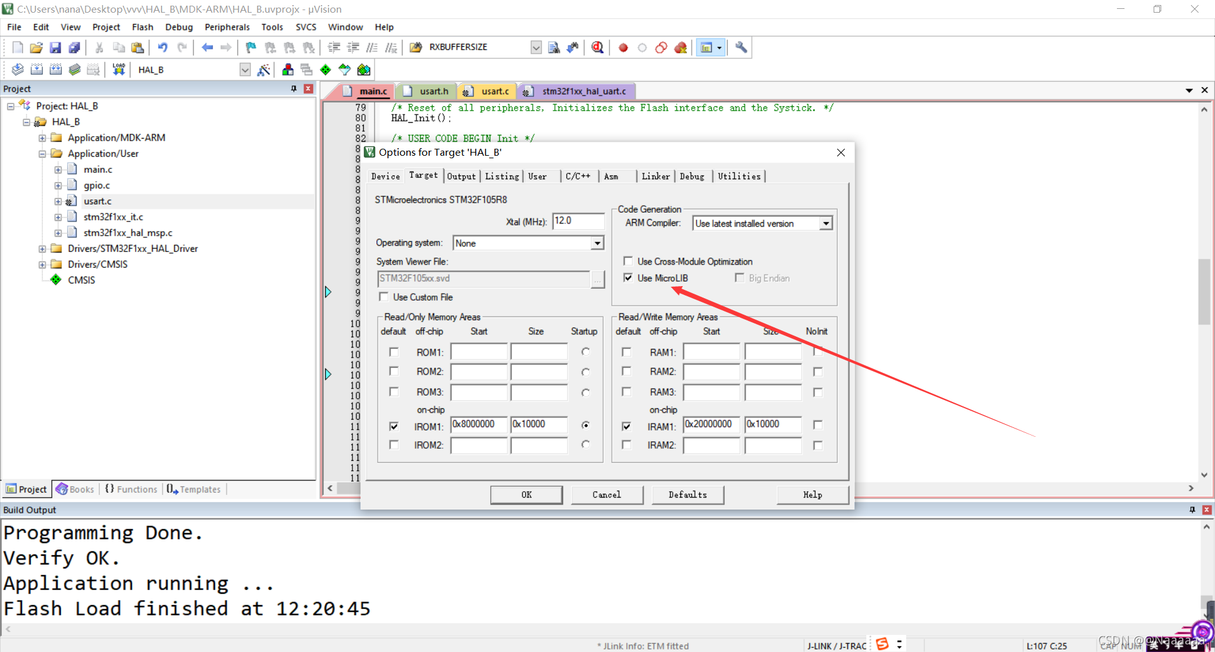Translate current file icon
The height and width of the screenshot is (652, 1215).
[x=18, y=70]
